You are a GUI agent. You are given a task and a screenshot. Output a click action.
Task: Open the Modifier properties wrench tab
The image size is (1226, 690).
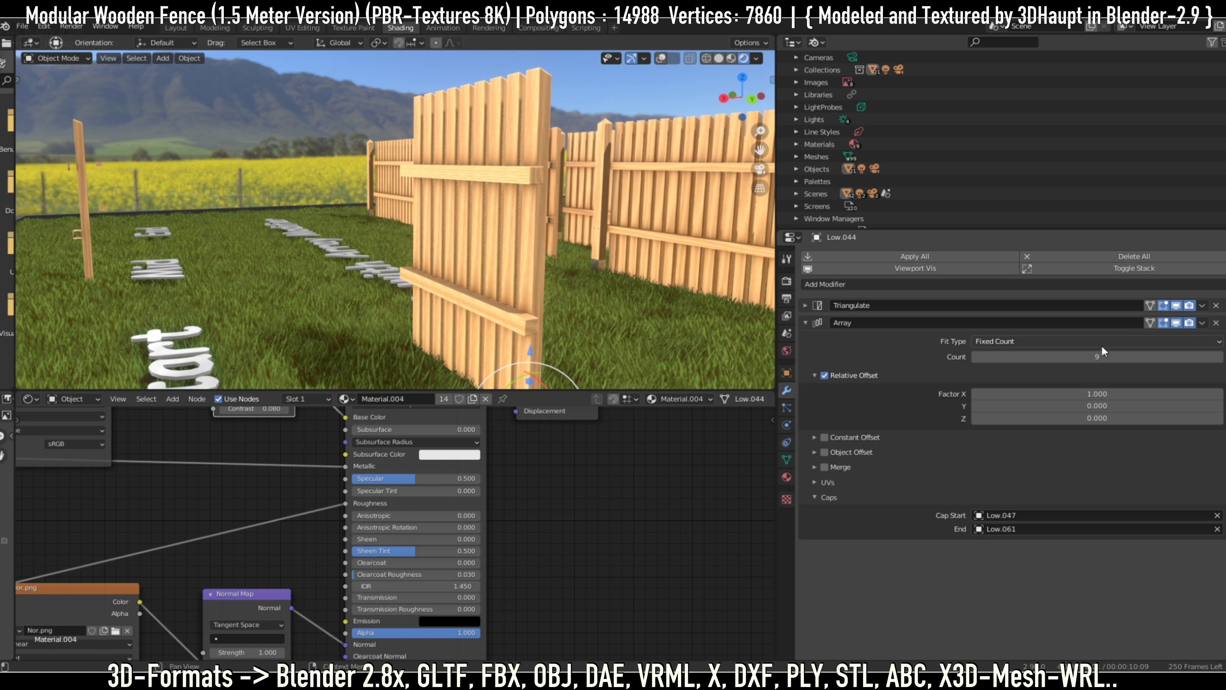coord(786,390)
